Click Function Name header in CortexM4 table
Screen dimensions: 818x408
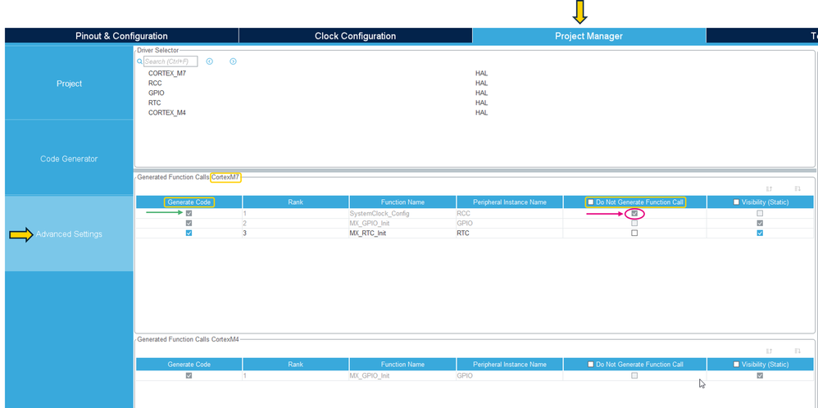pyautogui.click(x=402, y=365)
